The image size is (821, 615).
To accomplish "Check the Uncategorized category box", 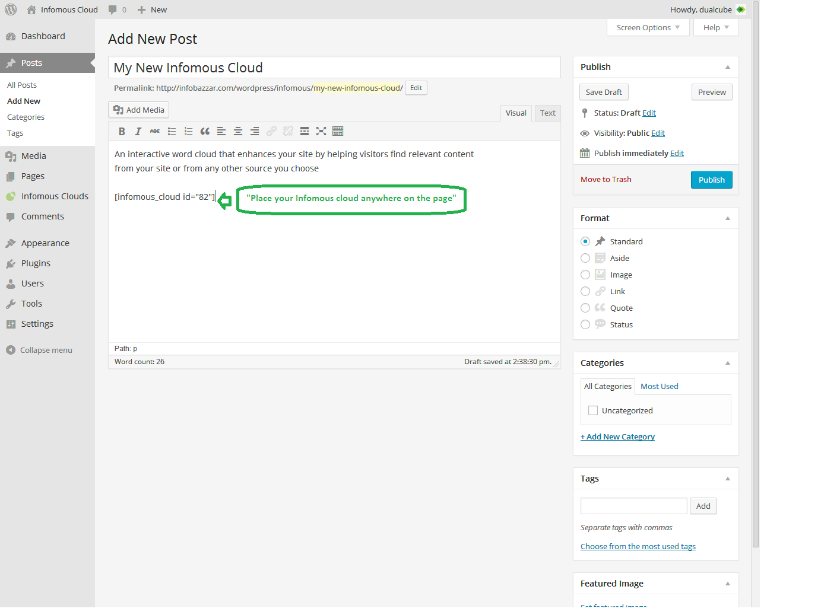I will [x=593, y=410].
